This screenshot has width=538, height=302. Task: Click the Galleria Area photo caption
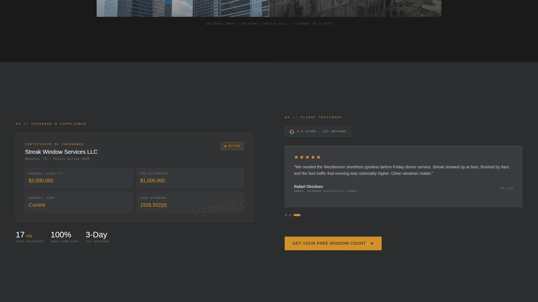point(269,24)
